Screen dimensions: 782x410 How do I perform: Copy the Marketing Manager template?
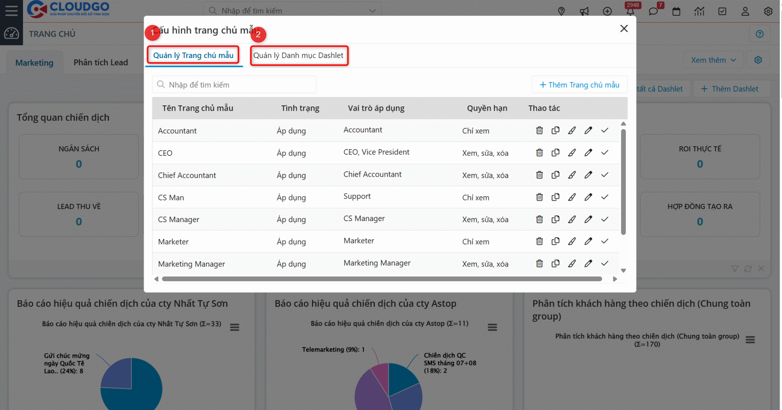coord(556,263)
